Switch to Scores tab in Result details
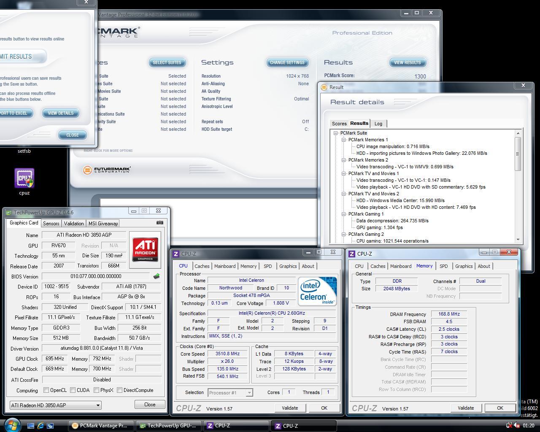The image size is (540, 432). tap(339, 124)
